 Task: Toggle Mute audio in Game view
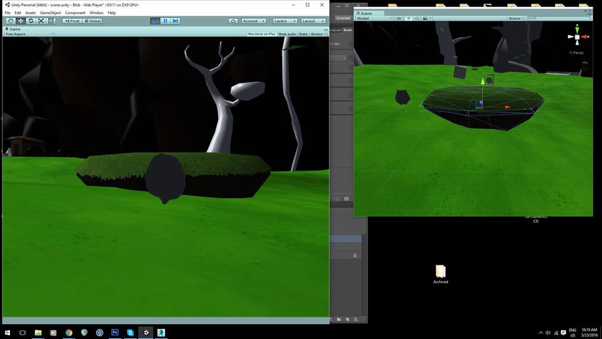(287, 34)
